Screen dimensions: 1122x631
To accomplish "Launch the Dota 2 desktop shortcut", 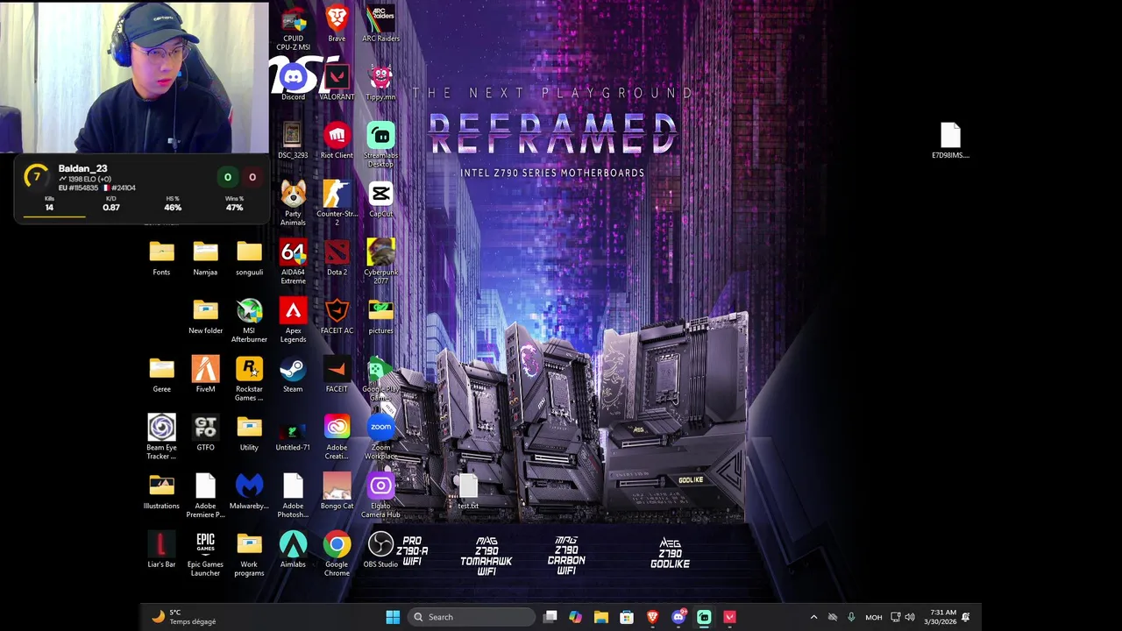I will click(x=337, y=258).
